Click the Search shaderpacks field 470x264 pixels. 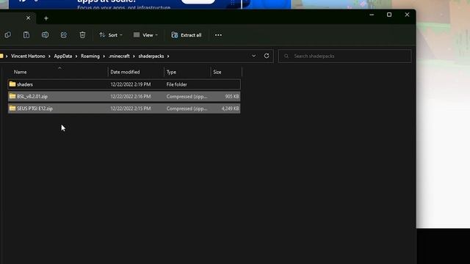pos(345,56)
